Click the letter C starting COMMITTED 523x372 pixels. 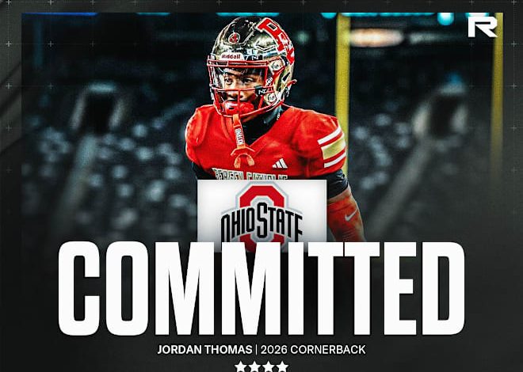click(79, 288)
